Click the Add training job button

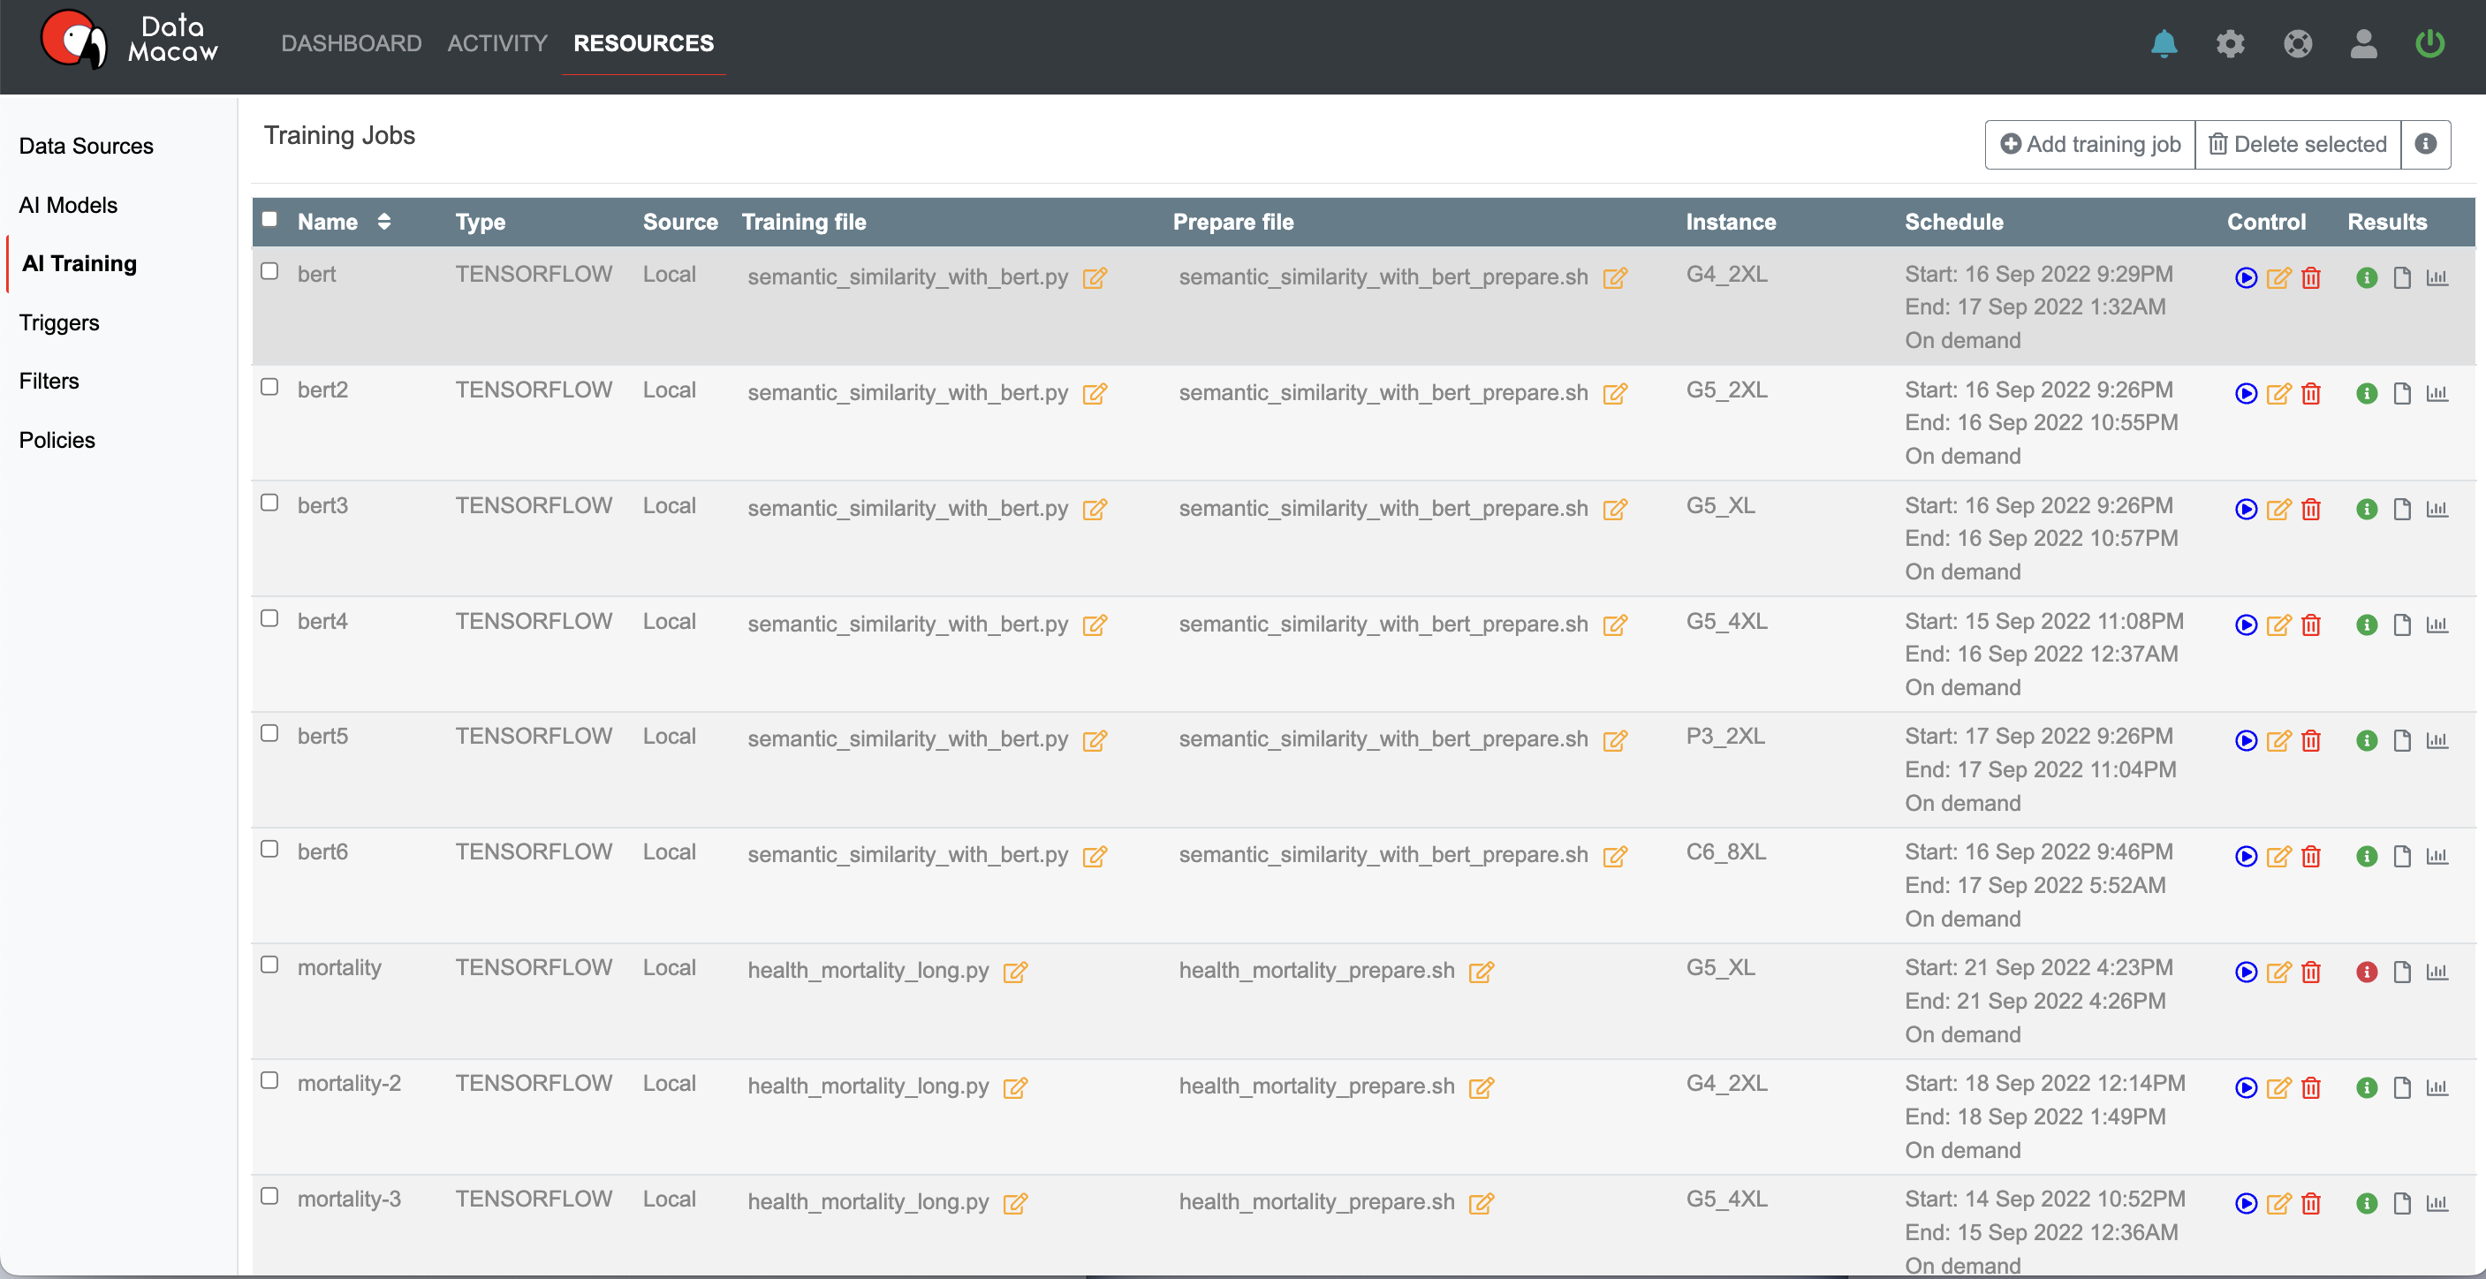click(2089, 145)
